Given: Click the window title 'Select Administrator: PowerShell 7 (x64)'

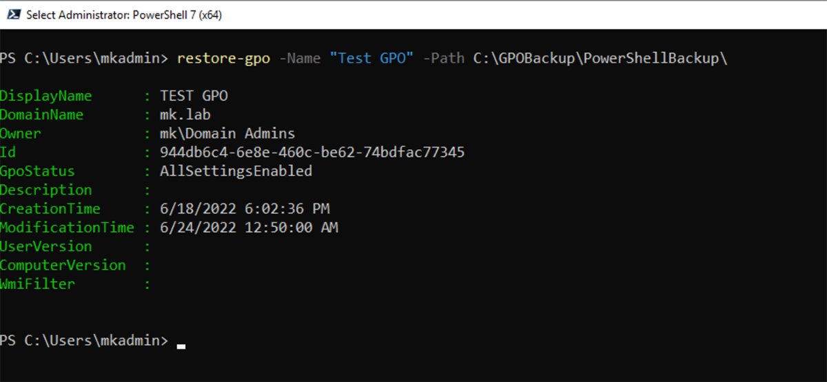Looking at the screenshot, I should (x=124, y=14).
